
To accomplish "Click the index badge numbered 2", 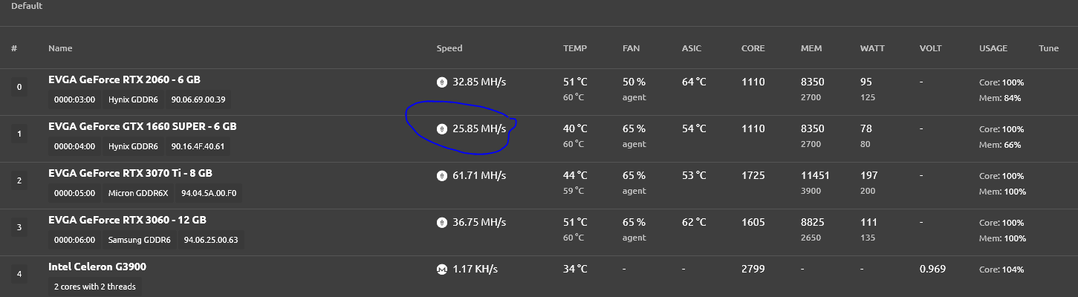I will click(19, 180).
